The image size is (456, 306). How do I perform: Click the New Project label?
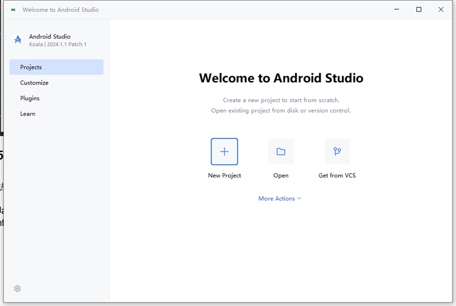point(224,176)
